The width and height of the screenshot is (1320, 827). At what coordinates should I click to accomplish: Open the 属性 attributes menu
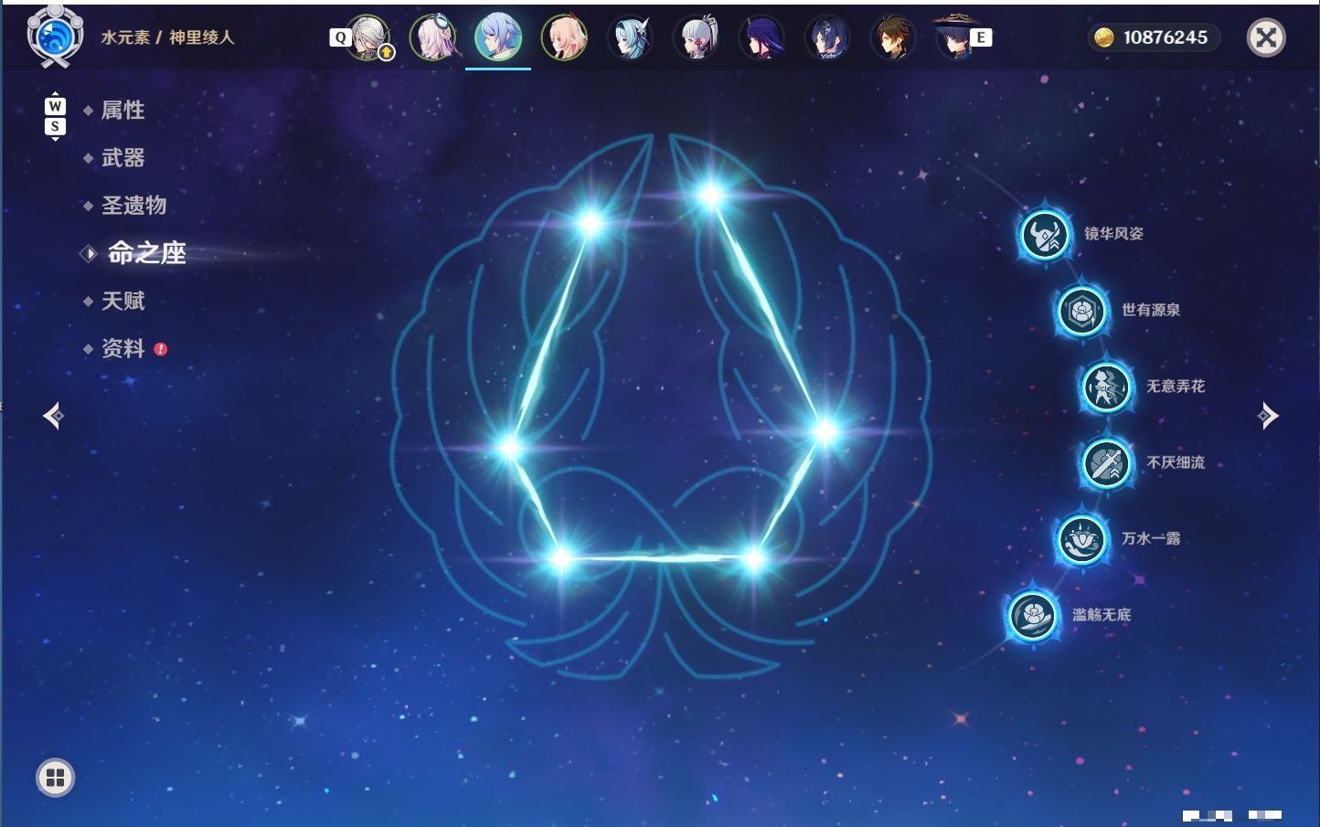tap(123, 111)
